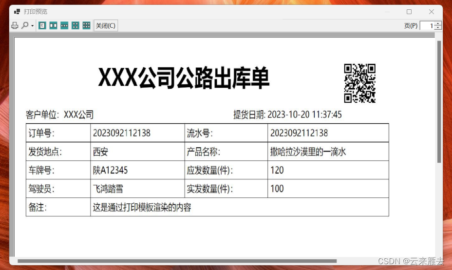
Task: Click the 实发数量(件) label cell
Action: pyautogui.click(x=226, y=188)
